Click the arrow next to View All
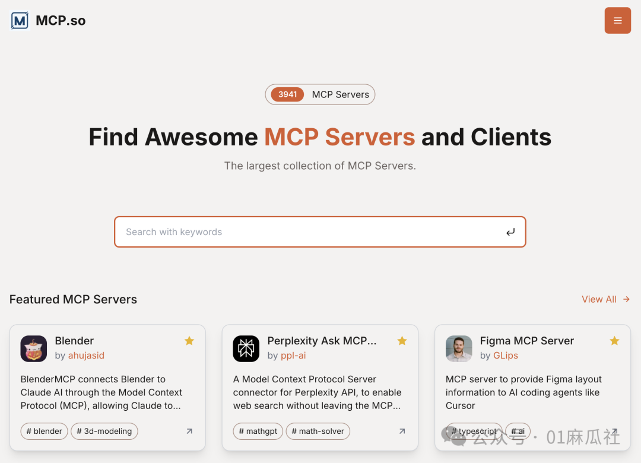Image resolution: width=641 pixels, height=463 pixels. pyautogui.click(x=626, y=299)
